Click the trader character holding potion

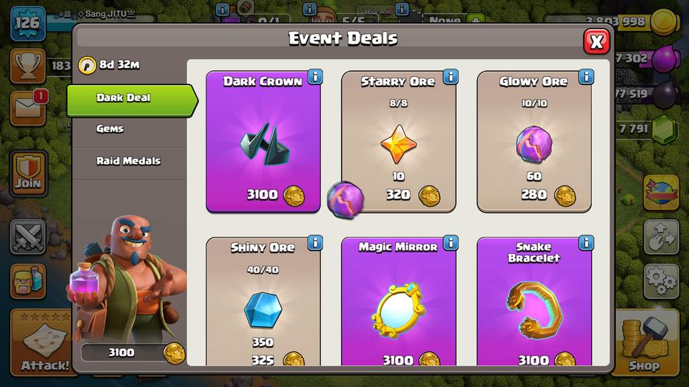(x=127, y=279)
